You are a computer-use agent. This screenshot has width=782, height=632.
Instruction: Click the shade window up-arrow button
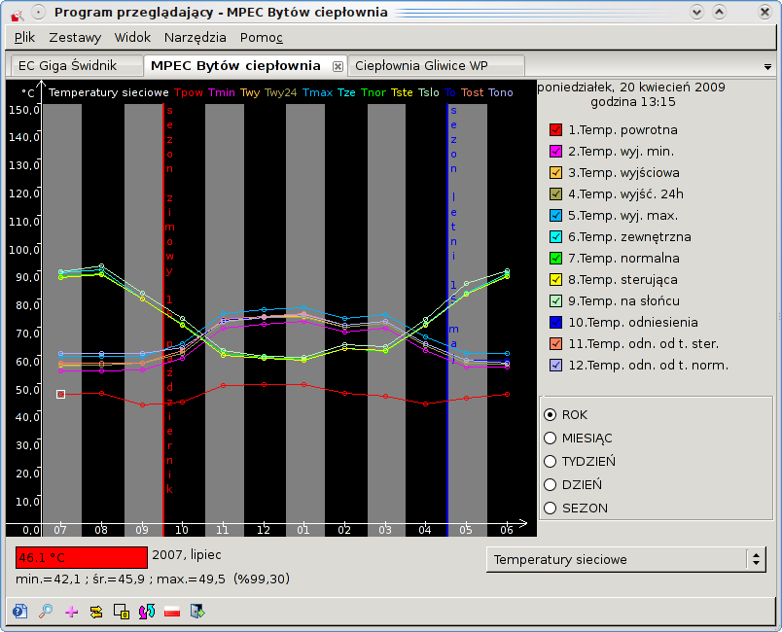[719, 12]
